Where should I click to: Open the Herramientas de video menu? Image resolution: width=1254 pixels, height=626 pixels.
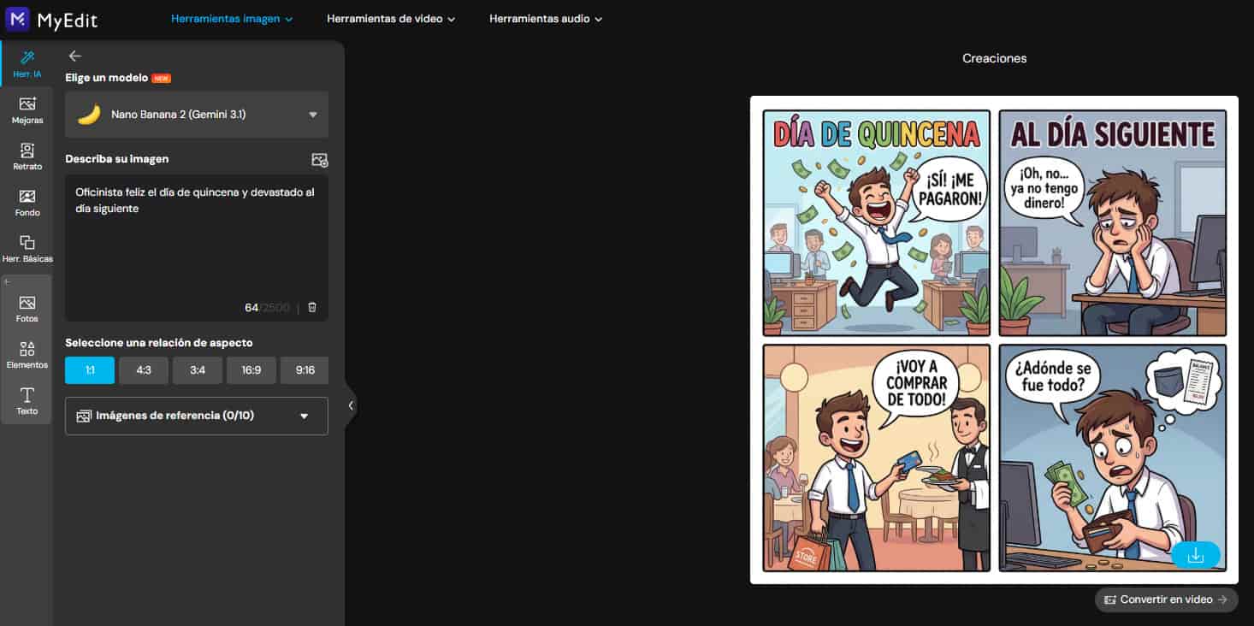[390, 17]
